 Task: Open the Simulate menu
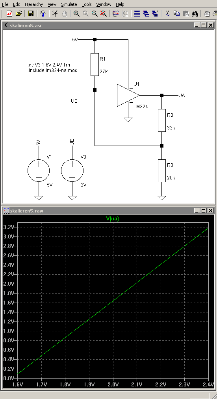pos(69,4)
